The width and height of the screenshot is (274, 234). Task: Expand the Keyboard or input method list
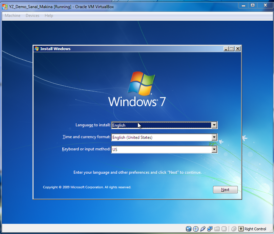214,149
